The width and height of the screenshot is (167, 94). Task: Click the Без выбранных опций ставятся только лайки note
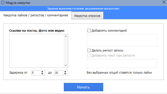coord(119,73)
